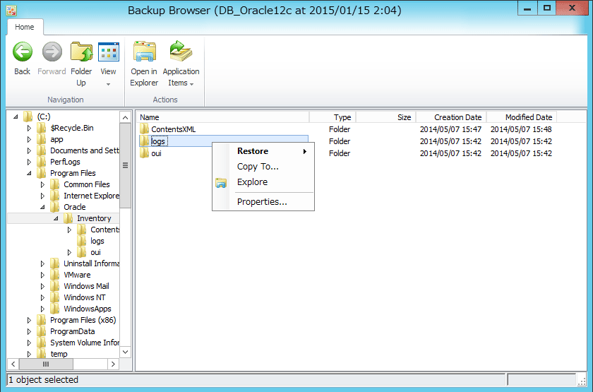Click the ContentsXML folder icon in file list
The image size is (593, 392).
(x=144, y=129)
